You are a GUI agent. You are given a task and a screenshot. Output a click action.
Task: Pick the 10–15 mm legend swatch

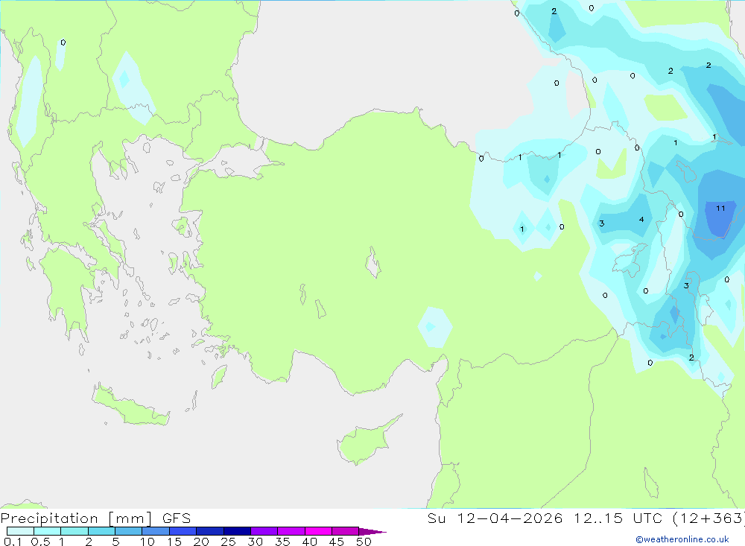(x=156, y=531)
